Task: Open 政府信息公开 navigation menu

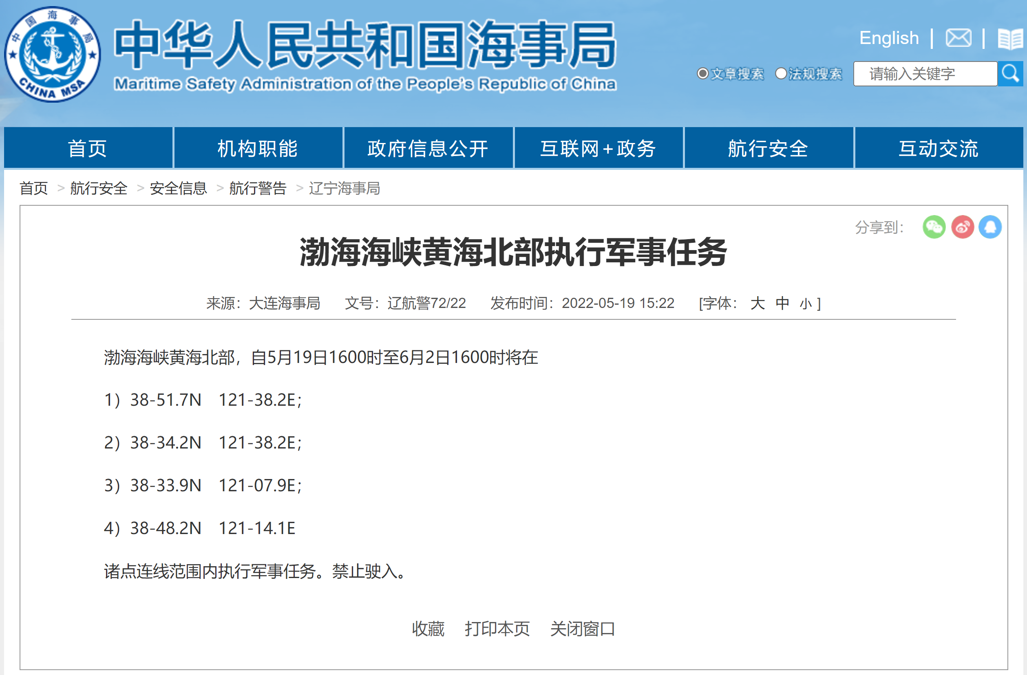Action: click(428, 148)
